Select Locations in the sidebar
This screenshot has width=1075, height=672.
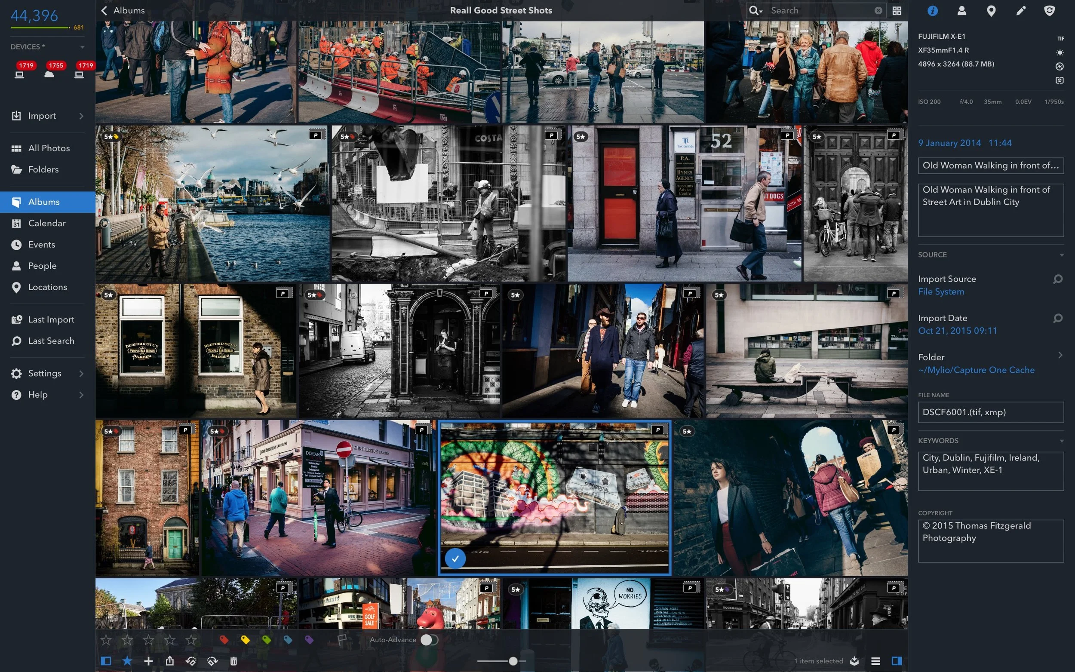48,287
